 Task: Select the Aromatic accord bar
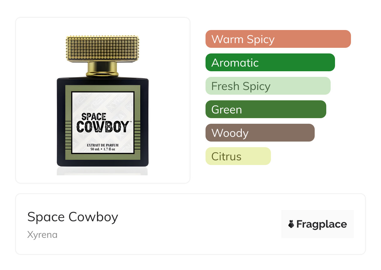pos(270,62)
